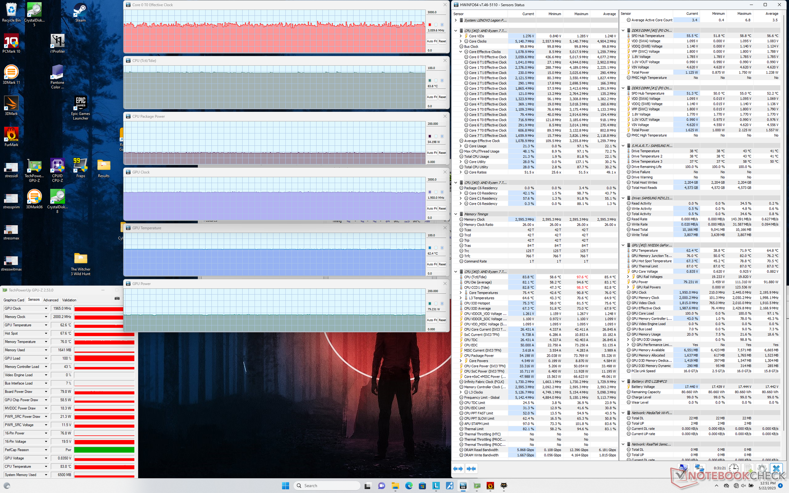This screenshot has height=493, width=789.
Task: Click red color swatch on Core 0 graph
Action: coord(430,25)
